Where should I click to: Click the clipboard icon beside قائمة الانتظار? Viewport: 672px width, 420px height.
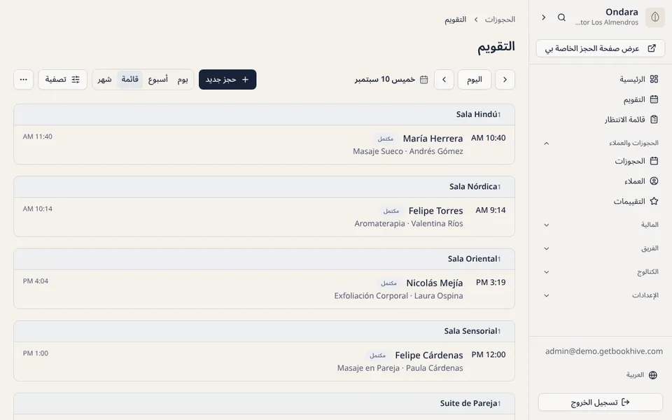pos(654,120)
